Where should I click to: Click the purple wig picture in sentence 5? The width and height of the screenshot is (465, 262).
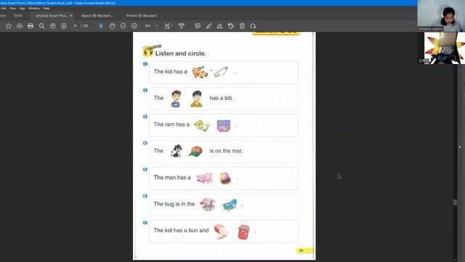226,178
